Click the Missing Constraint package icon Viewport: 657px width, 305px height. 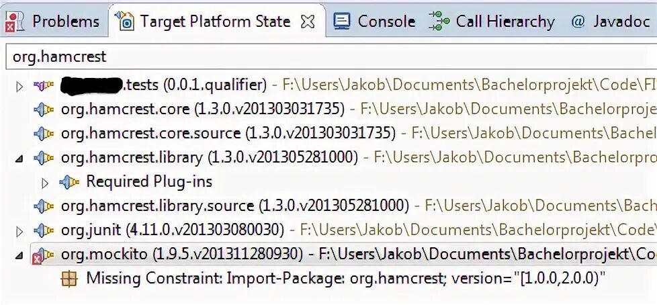point(69,278)
